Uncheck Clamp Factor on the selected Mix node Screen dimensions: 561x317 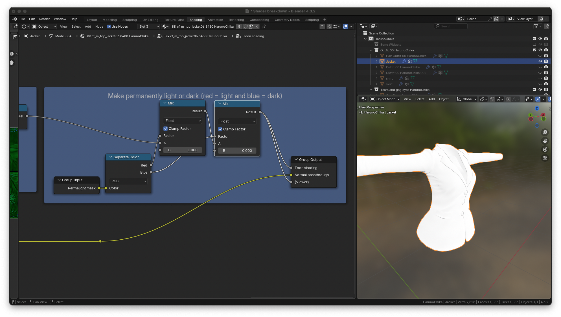(220, 129)
